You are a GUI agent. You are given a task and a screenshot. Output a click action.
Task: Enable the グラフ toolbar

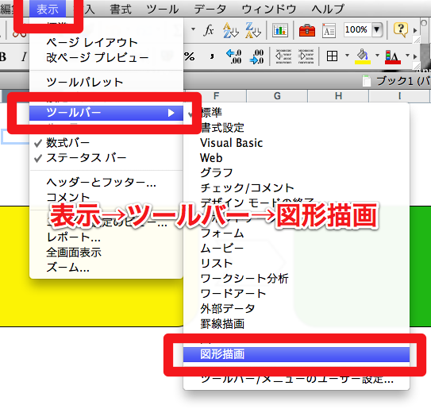(x=296, y=173)
